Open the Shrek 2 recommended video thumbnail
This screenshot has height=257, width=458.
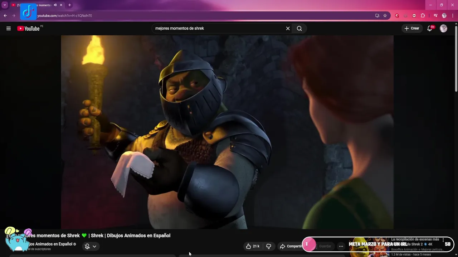coord(369,247)
